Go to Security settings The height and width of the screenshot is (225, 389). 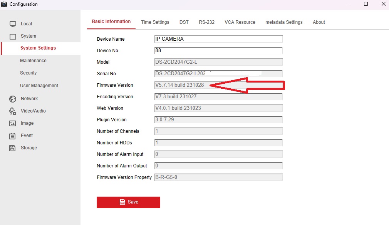coord(29,73)
